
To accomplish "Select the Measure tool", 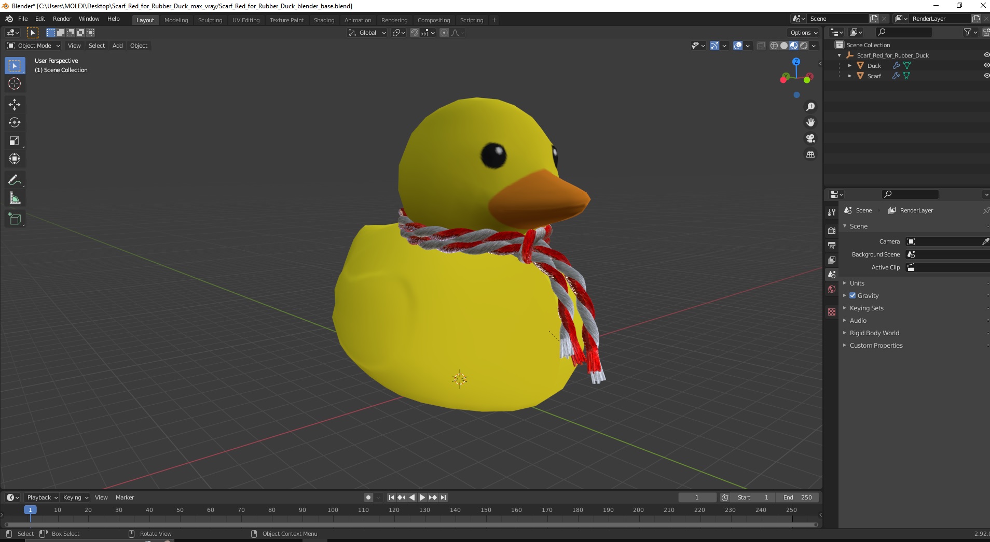I will click(15, 198).
